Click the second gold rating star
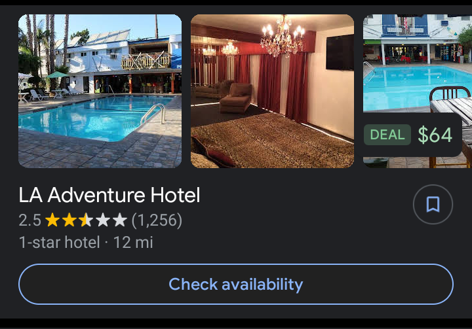472x329 pixels. click(x=69, y=220)
